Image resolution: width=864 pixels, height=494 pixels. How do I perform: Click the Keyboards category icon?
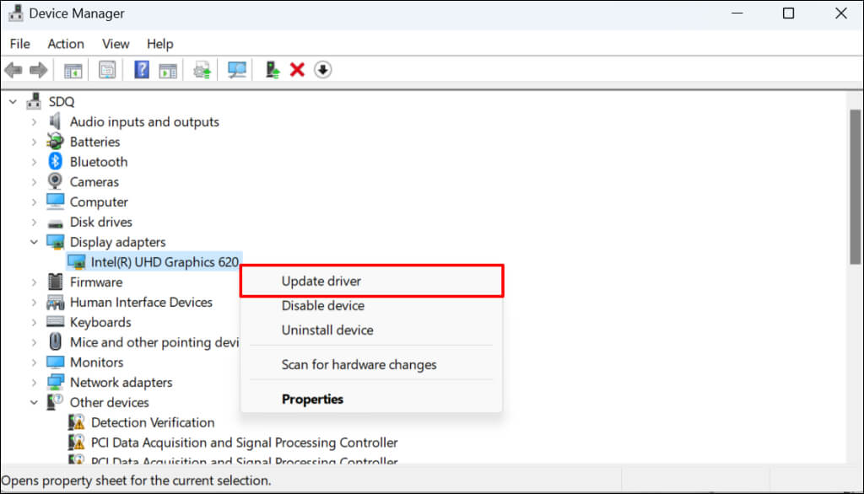click(x=55, y=322)
